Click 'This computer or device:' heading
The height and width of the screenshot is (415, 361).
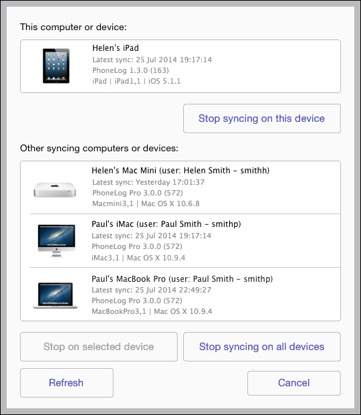(74, 27)
